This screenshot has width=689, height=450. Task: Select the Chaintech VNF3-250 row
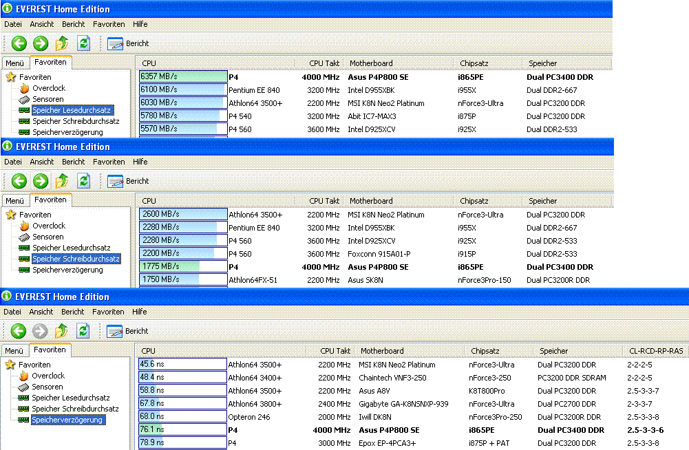[413, 378]
